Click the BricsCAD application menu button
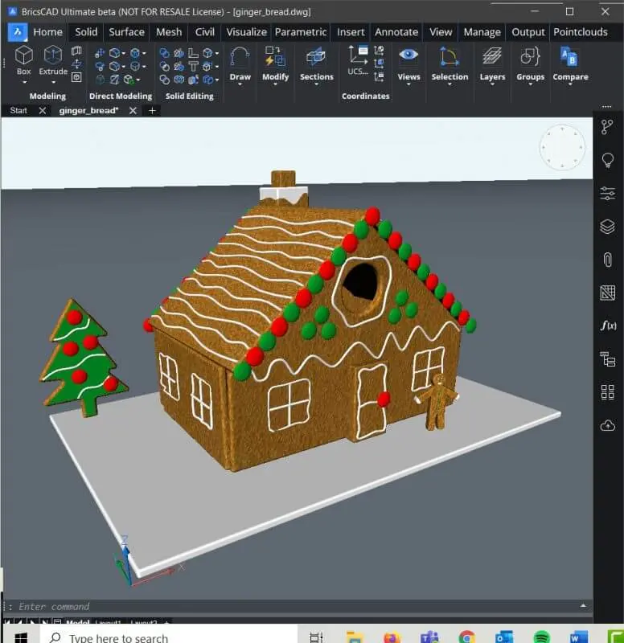 tap(17, 32)
